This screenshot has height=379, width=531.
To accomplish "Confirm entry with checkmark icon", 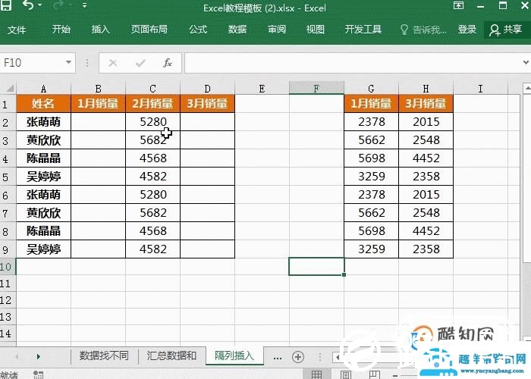I will click(x=140, y=63).
